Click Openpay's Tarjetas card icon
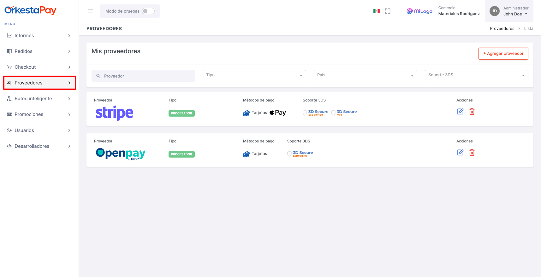541x277 pixels. click(247, 154)
